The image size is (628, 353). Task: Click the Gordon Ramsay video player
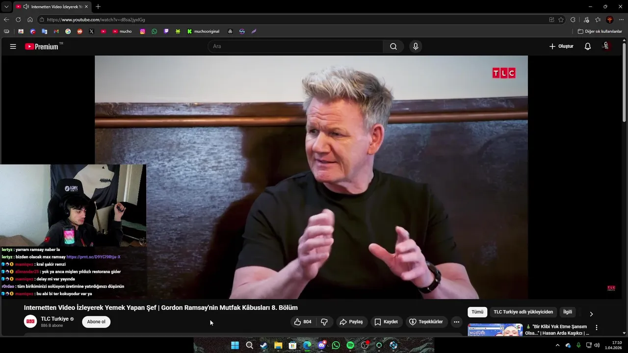tap(311, 177)
